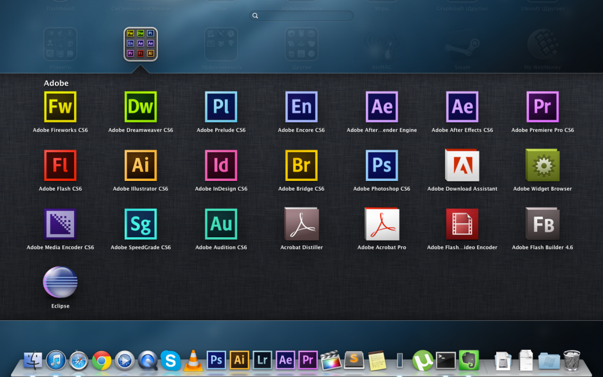
Task: Launch Adobe Widget Browser
Action: click(x=542, y=165)
